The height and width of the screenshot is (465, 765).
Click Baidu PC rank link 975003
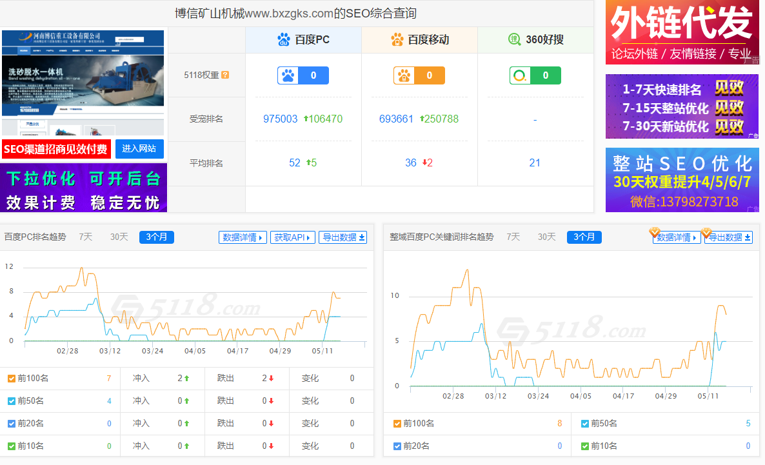click(x=280, y=119)
